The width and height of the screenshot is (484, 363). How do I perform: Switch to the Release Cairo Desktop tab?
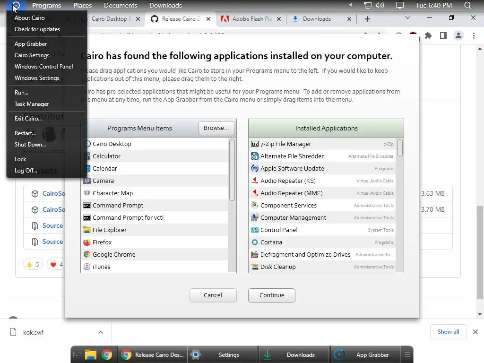tap(181, 19)
